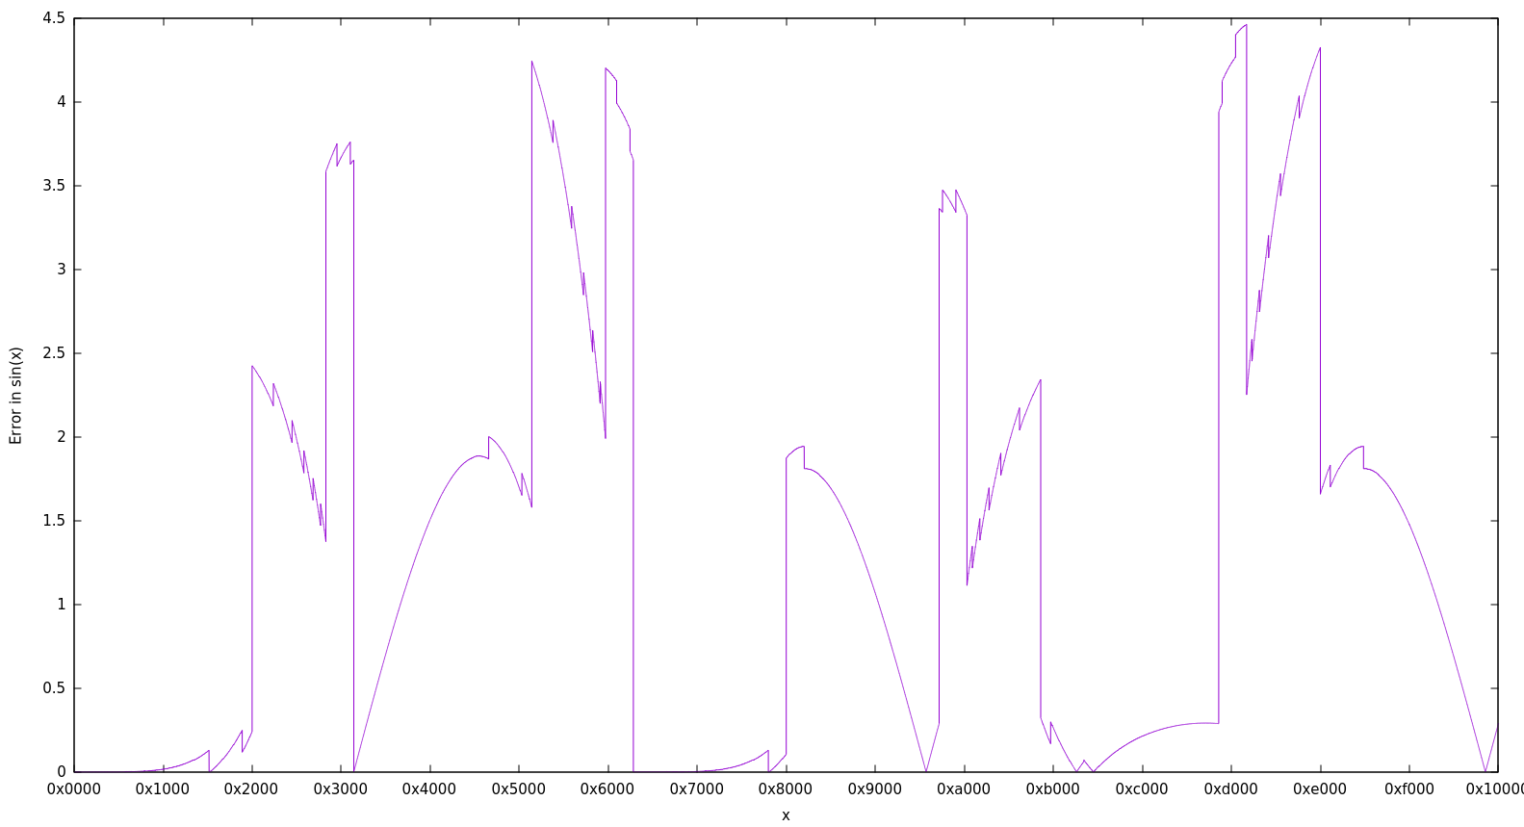Click the 0x5000 x-axis tick label
This screenshot has height=827, width=1524.
(x=519, y=789)
